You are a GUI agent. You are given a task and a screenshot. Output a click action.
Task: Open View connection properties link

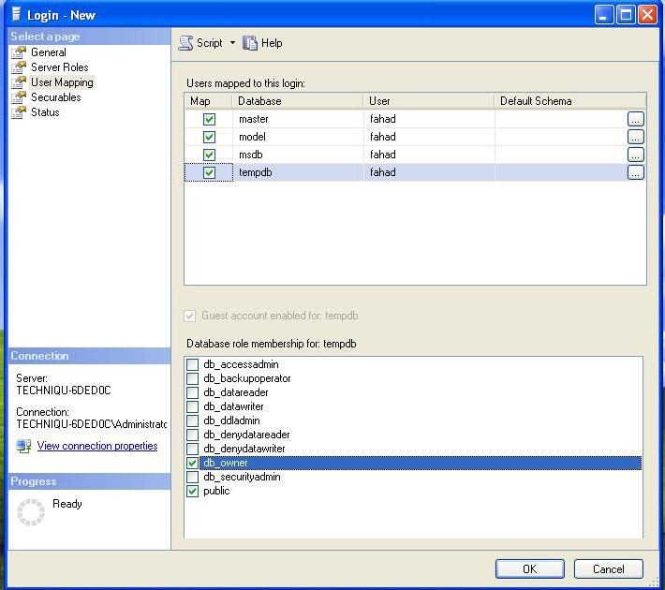[x=97, y=447]
